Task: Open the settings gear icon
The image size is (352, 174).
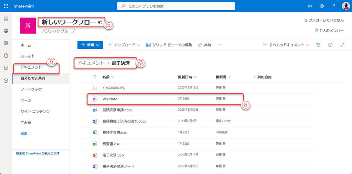Action: pos(322,6)
